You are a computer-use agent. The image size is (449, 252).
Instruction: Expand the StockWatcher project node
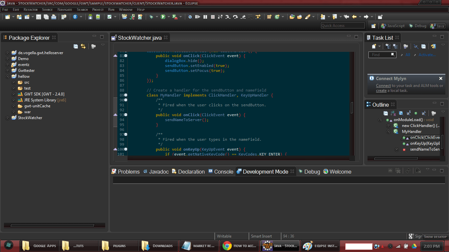coord(8,118)
